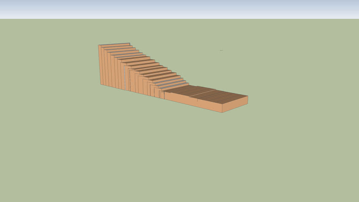
Task: Click the sky band above the horizon
Action: pyautogui.click(x=179, y=9)
